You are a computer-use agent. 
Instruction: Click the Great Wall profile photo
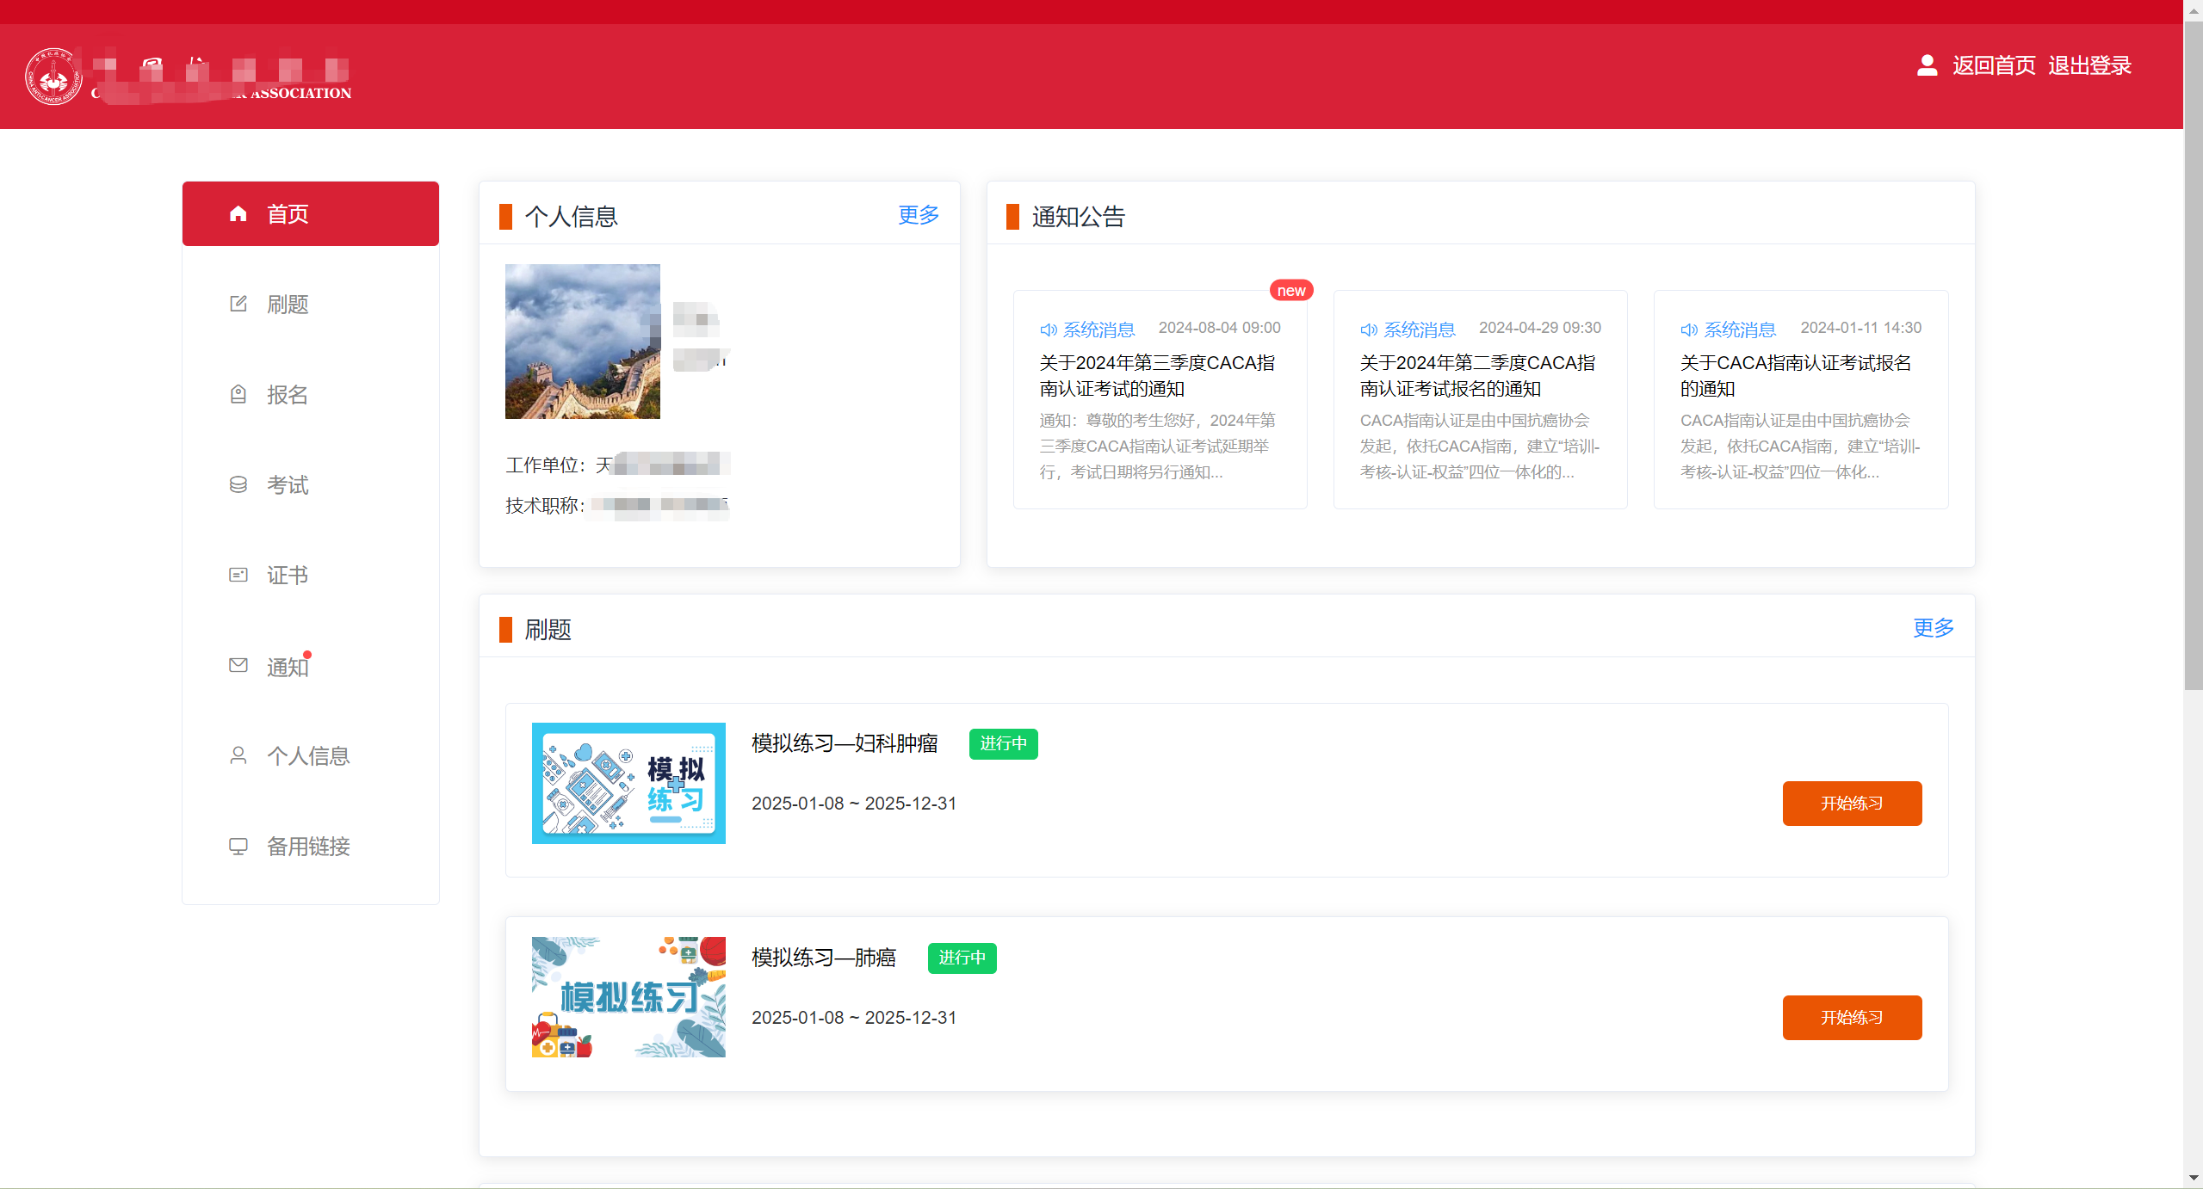[x=583, y=342]
